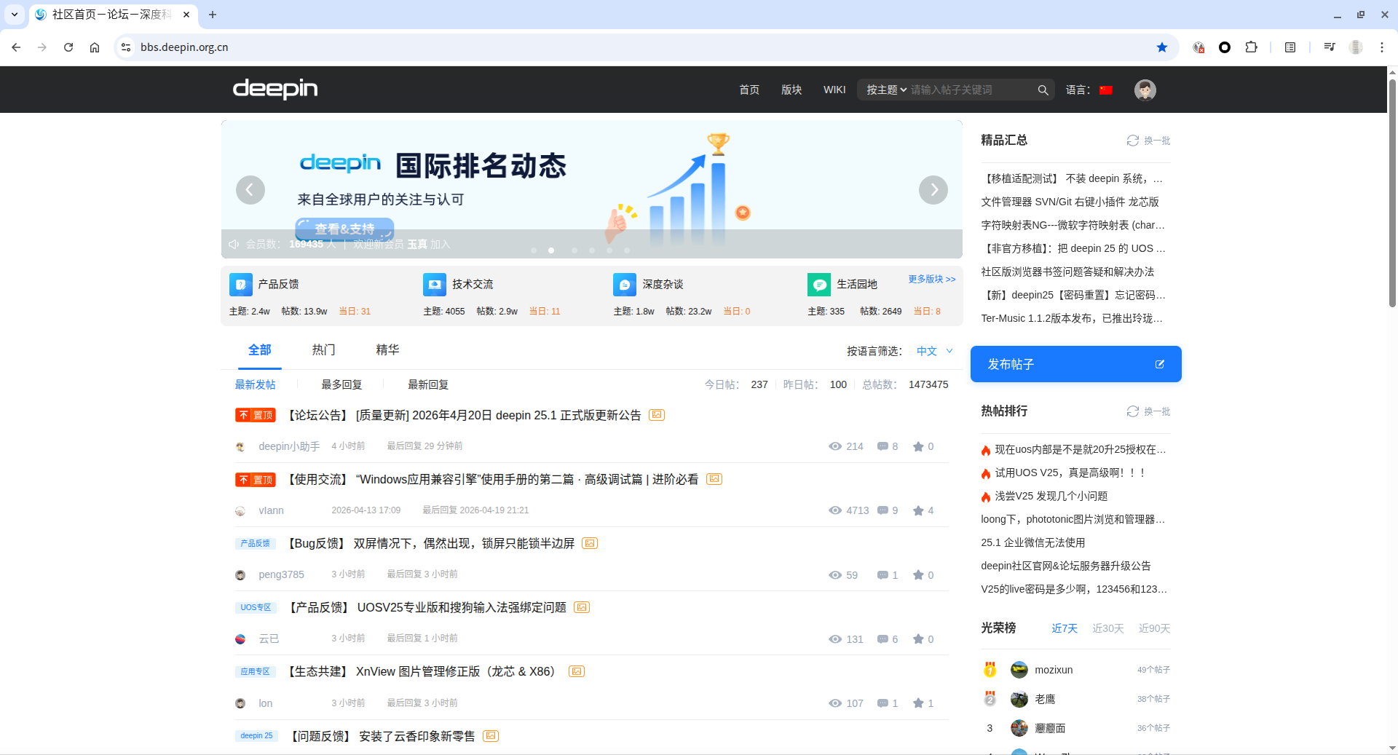Open the 技术交流 board icon
Screen dimensions: 1398x755
coord(435,285)
